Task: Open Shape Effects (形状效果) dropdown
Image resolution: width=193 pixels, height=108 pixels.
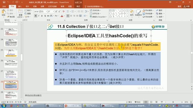Action: [x=148, y=17]
